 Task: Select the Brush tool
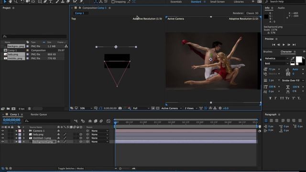point(57,1)
